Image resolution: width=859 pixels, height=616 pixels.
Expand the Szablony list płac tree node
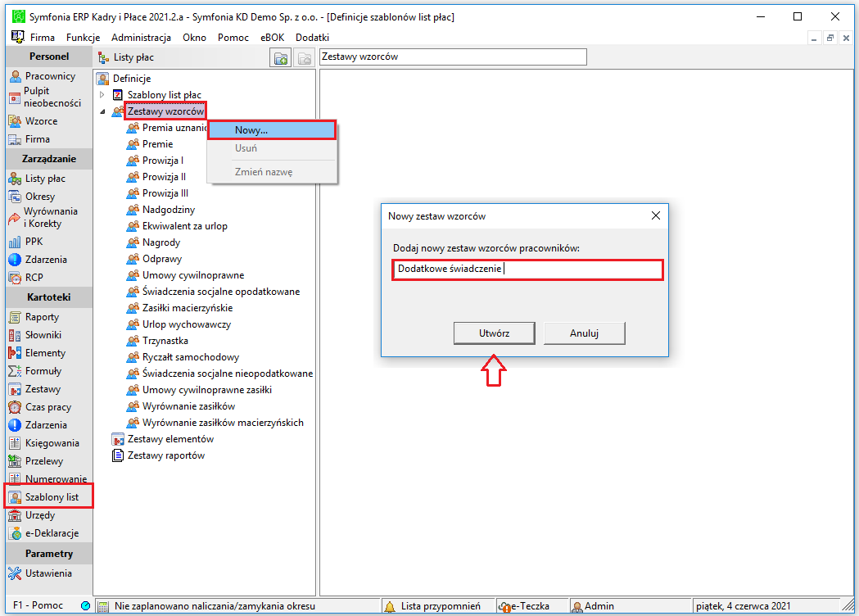click(x=102, y=95)
